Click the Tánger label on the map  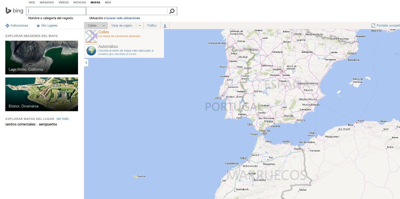tap(254, 134)
